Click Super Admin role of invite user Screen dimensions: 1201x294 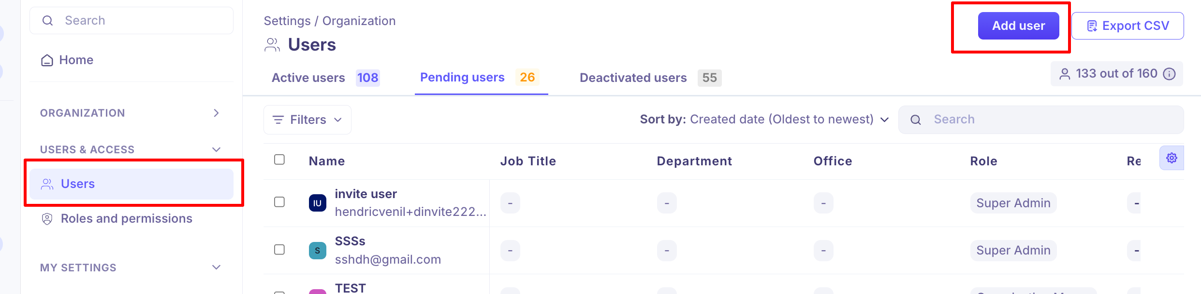click(1013, 203)
